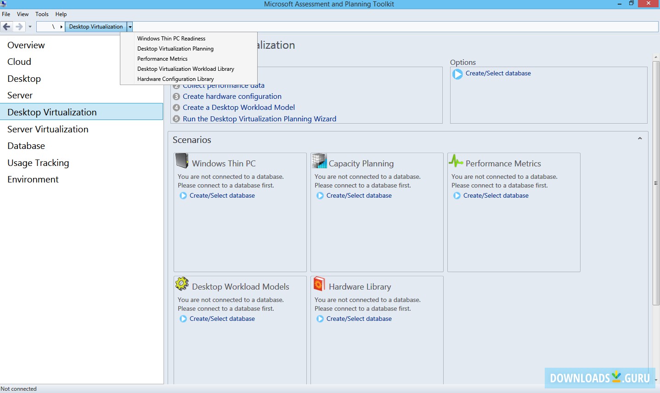Click the play icon in Options panel
The height and width of the screenshot is (393, 660).
pyautogui.click(x=457, y=74)
